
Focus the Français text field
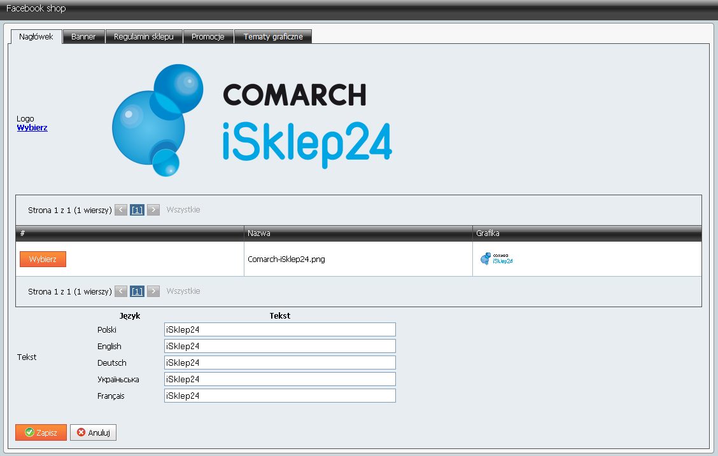[x=280, y=396]
